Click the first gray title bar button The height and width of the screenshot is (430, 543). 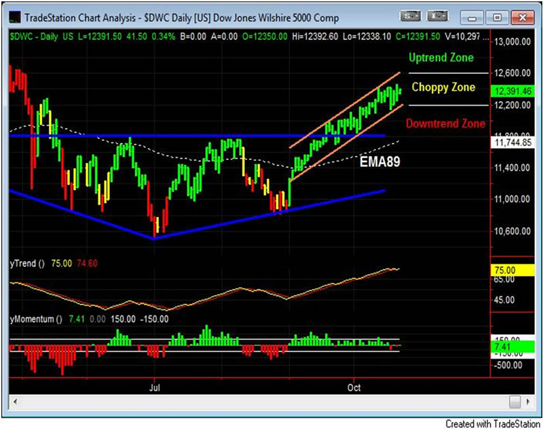(x=411, y=16)
